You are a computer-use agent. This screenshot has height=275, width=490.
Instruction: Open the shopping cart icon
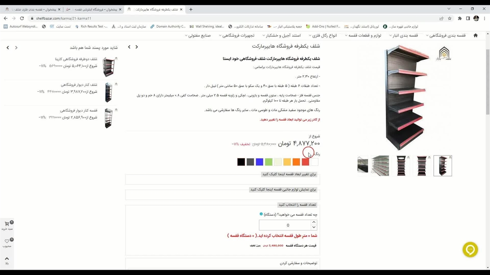[7, 224]
